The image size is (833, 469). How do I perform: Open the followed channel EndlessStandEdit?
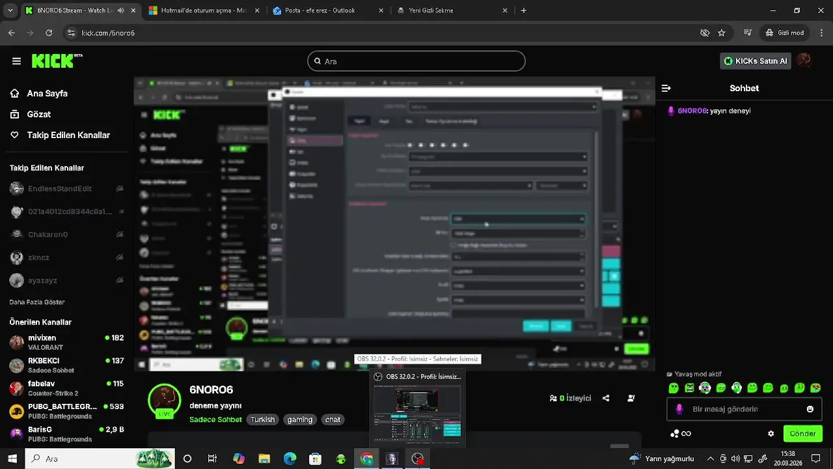click(67, 189)
